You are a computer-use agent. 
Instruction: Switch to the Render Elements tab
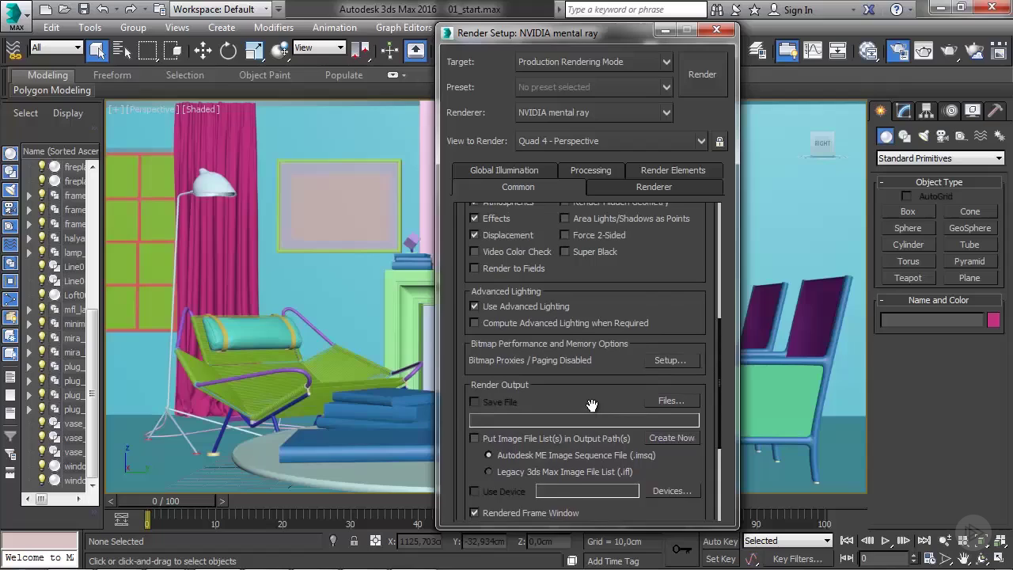(x=673, y=170)
